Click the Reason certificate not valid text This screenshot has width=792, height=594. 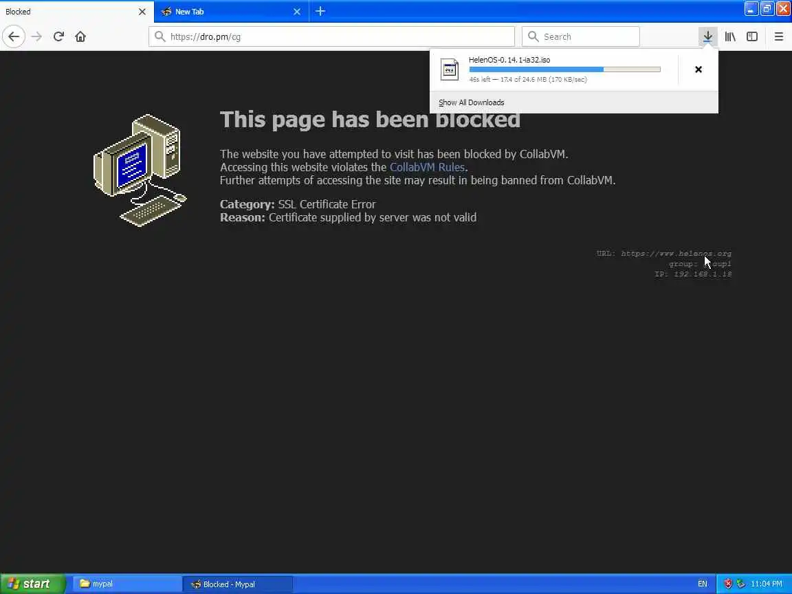coord(348,218)
